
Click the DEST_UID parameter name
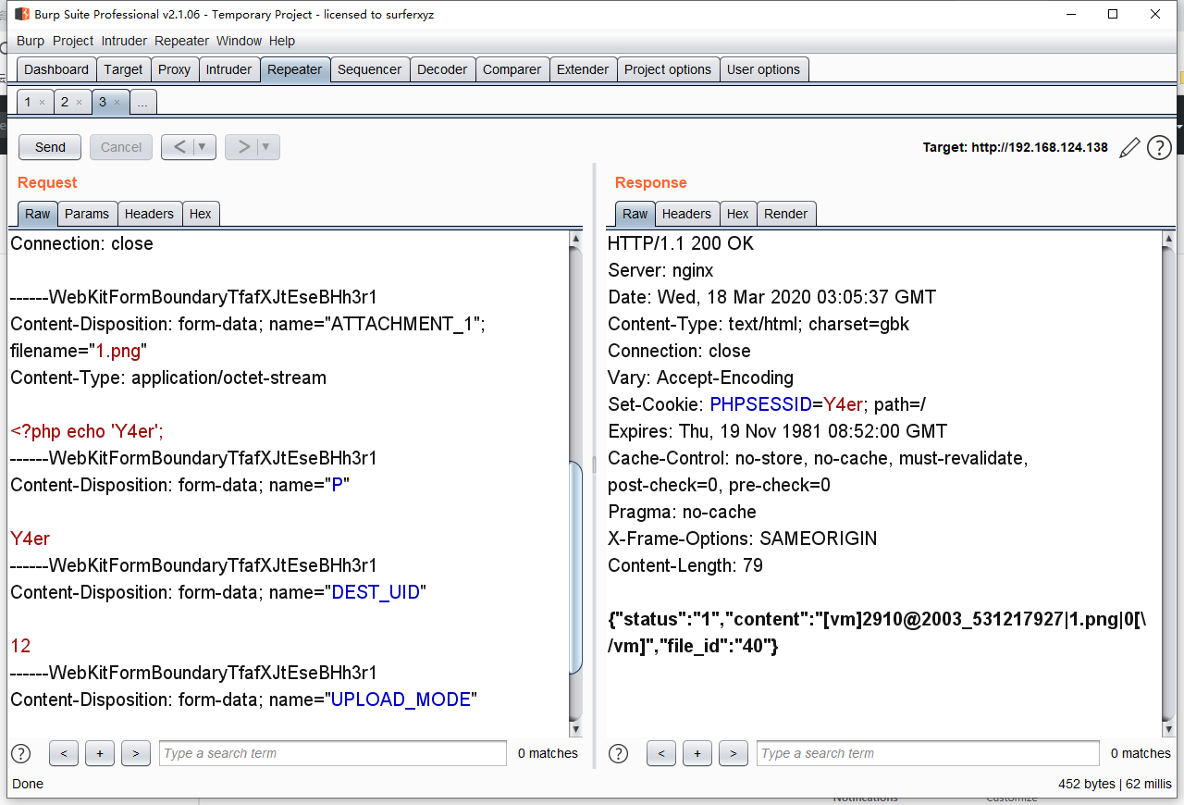pyautogui.click(x=376, y=592)
